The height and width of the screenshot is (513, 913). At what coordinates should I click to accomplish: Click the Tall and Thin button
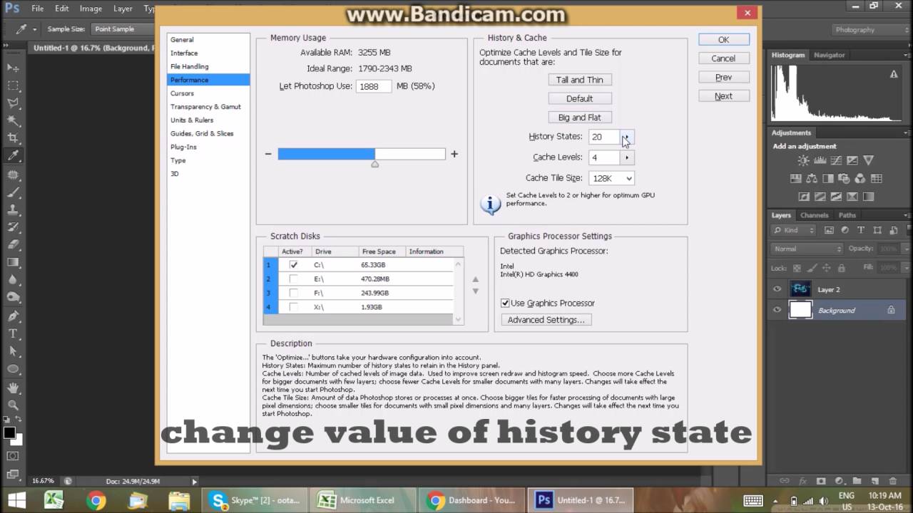pos(579,80)
